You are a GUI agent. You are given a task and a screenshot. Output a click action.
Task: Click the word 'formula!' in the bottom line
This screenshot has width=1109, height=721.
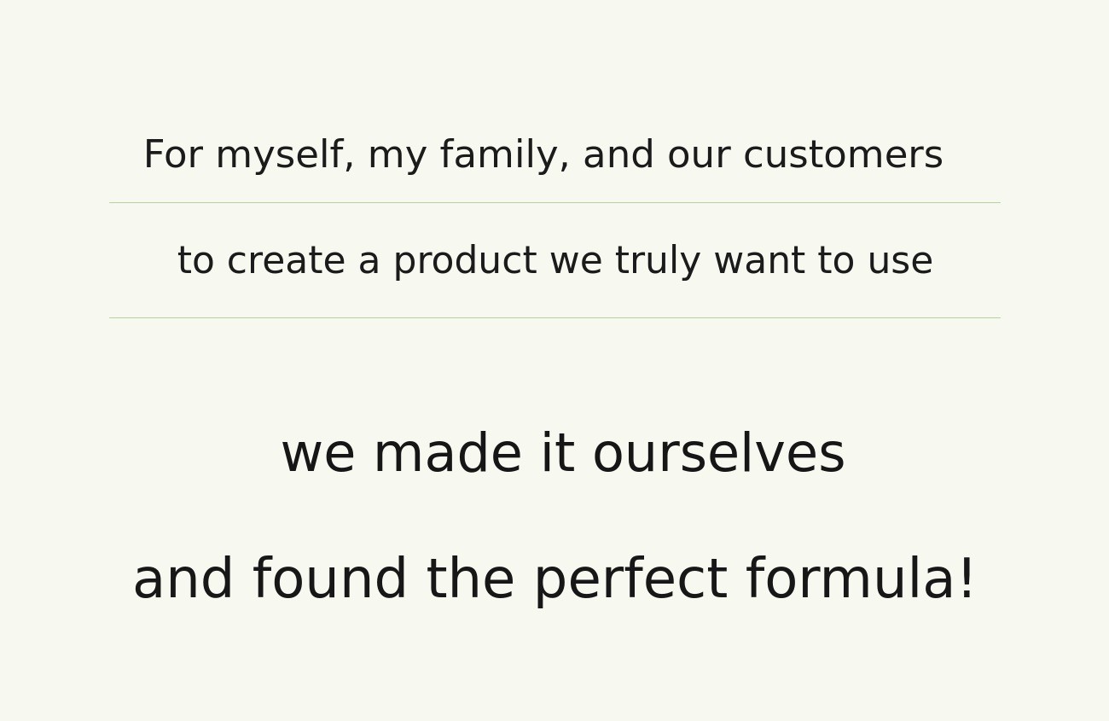(x=860, y=580)
